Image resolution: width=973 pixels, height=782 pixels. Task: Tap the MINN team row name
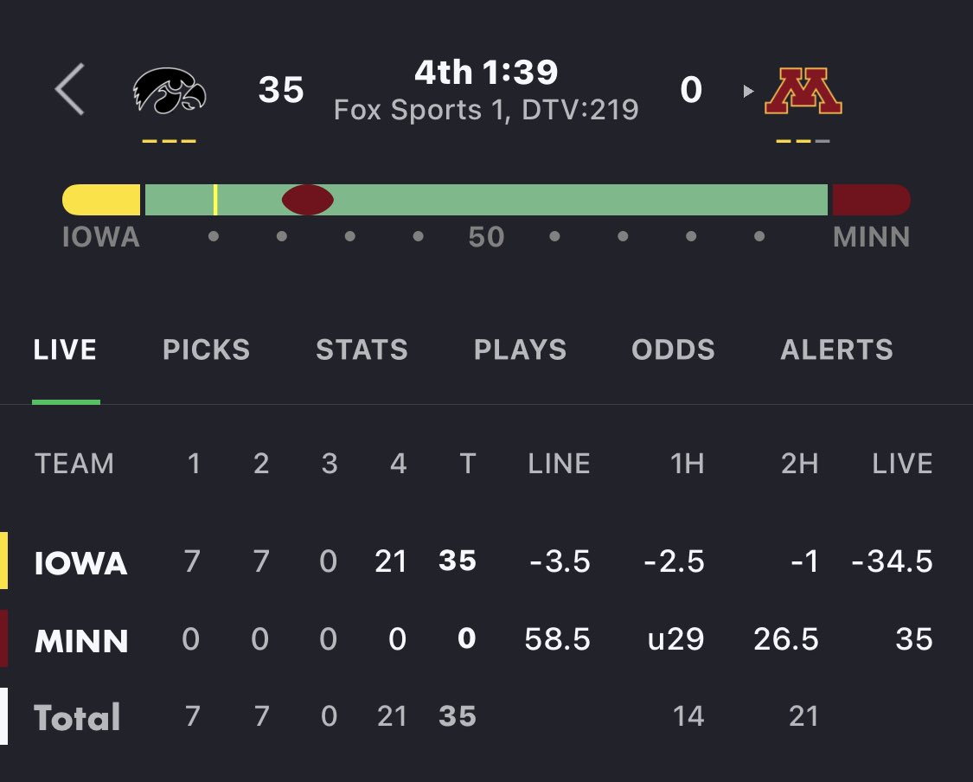coord(81,640)
